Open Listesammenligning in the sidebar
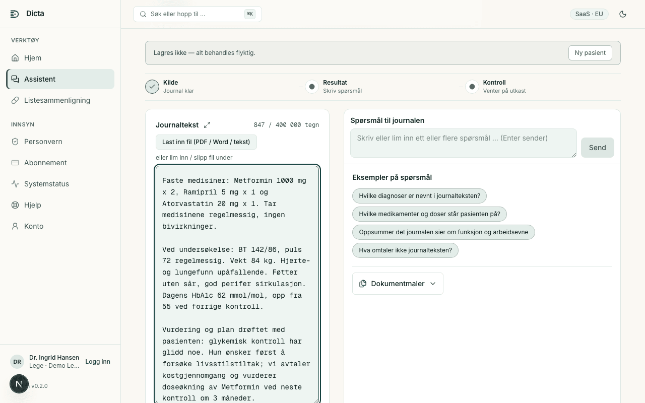 click(60, 100)
